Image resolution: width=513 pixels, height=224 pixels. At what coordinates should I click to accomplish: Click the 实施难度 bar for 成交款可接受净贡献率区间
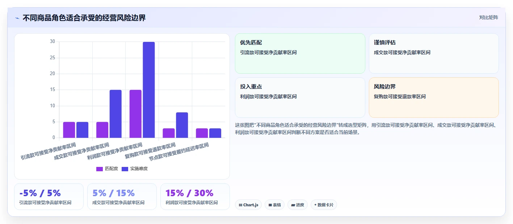(115, 114)
